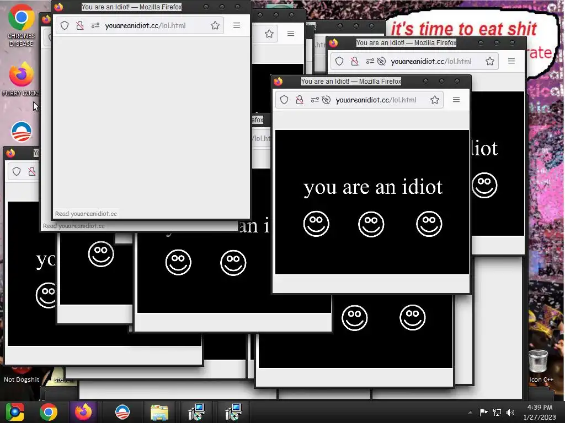Click right smiley face in front idiot window
The width and height of the screenshot is (565, 423).
429,224
